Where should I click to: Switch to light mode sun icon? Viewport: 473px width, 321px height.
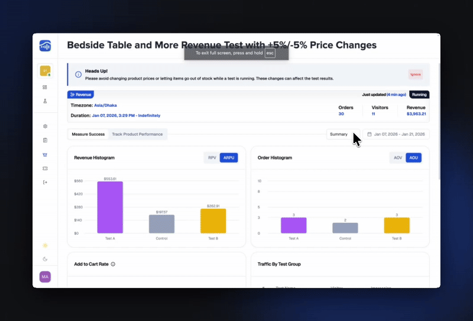tap(45, 245)
